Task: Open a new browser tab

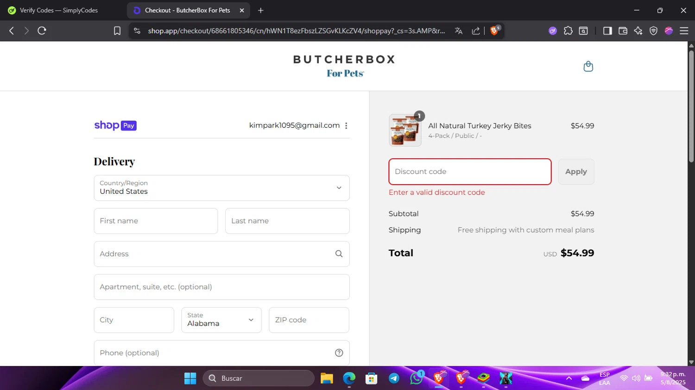Action: [x=261, y=10]
